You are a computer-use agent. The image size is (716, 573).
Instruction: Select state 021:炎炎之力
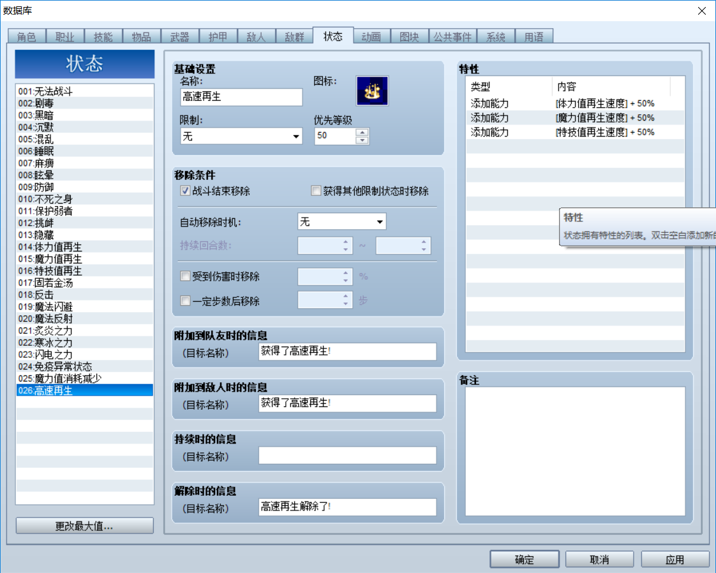pyautogui.click(x=84, y=331)
